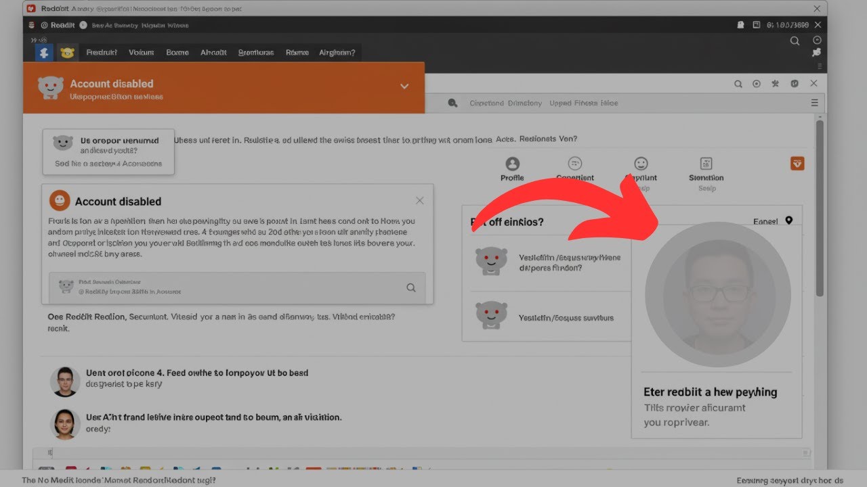Screen dimensions: 867x487
Task: Click the clock icon in the dark top bar
Action: coord(817,40)
